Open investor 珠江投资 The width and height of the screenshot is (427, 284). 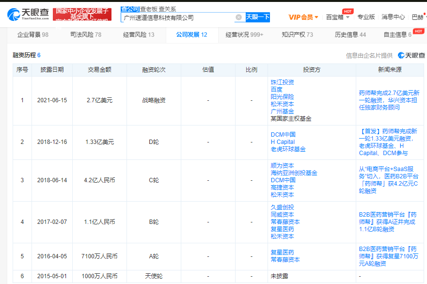(282, 82)
